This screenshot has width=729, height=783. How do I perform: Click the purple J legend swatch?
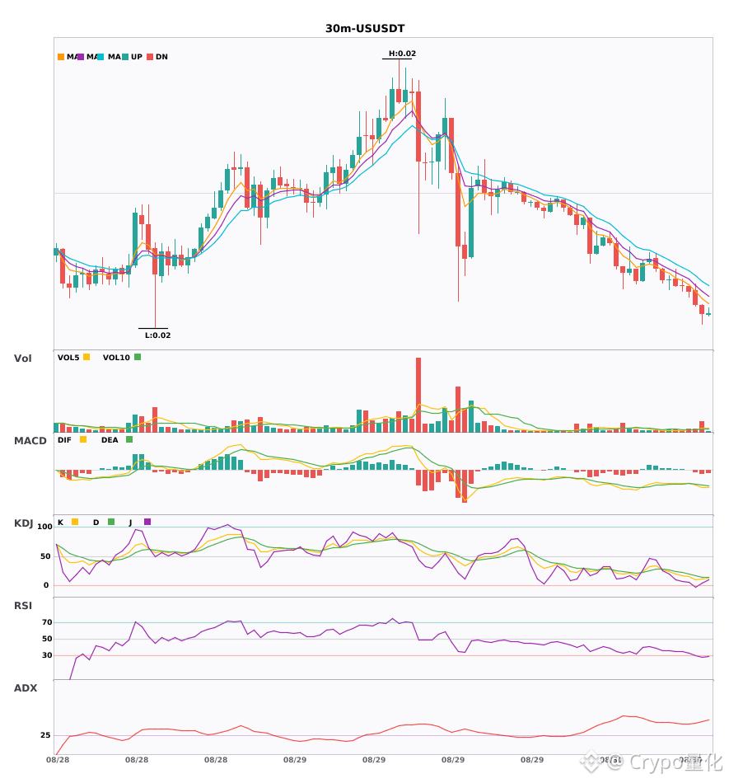pyautogui.click(x=147, y=522)
